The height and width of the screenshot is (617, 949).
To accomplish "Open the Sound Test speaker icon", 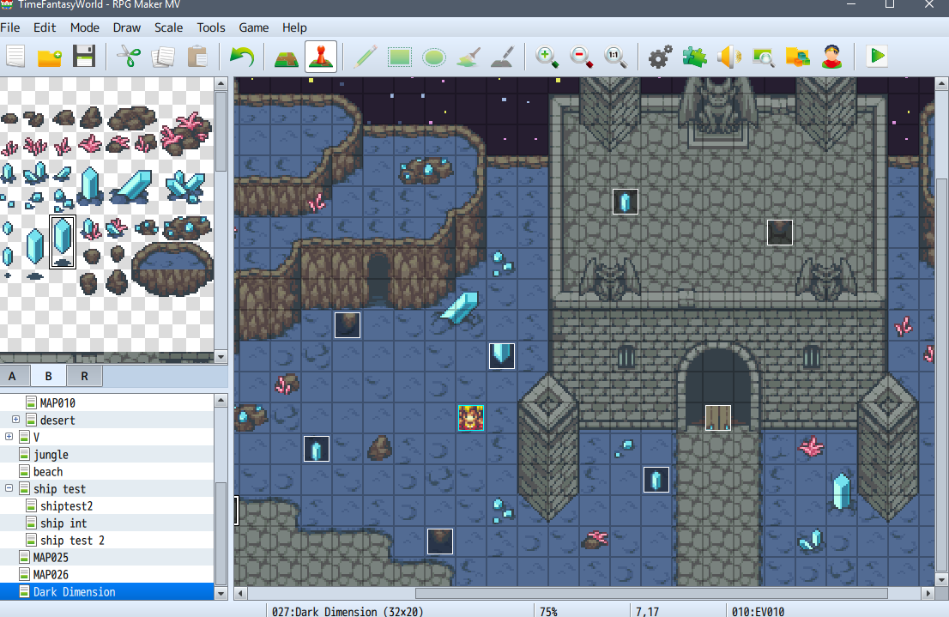I will click(x=728, y=57).
